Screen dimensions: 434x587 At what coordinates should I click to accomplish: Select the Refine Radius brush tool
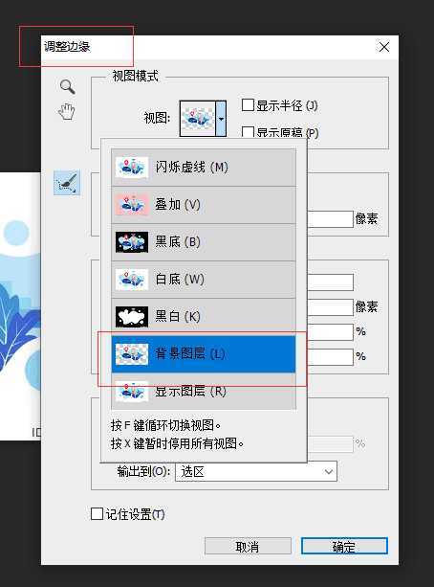tap(67, 183)
